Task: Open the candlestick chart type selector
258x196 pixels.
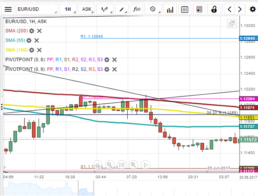Action: coord(105,9)
